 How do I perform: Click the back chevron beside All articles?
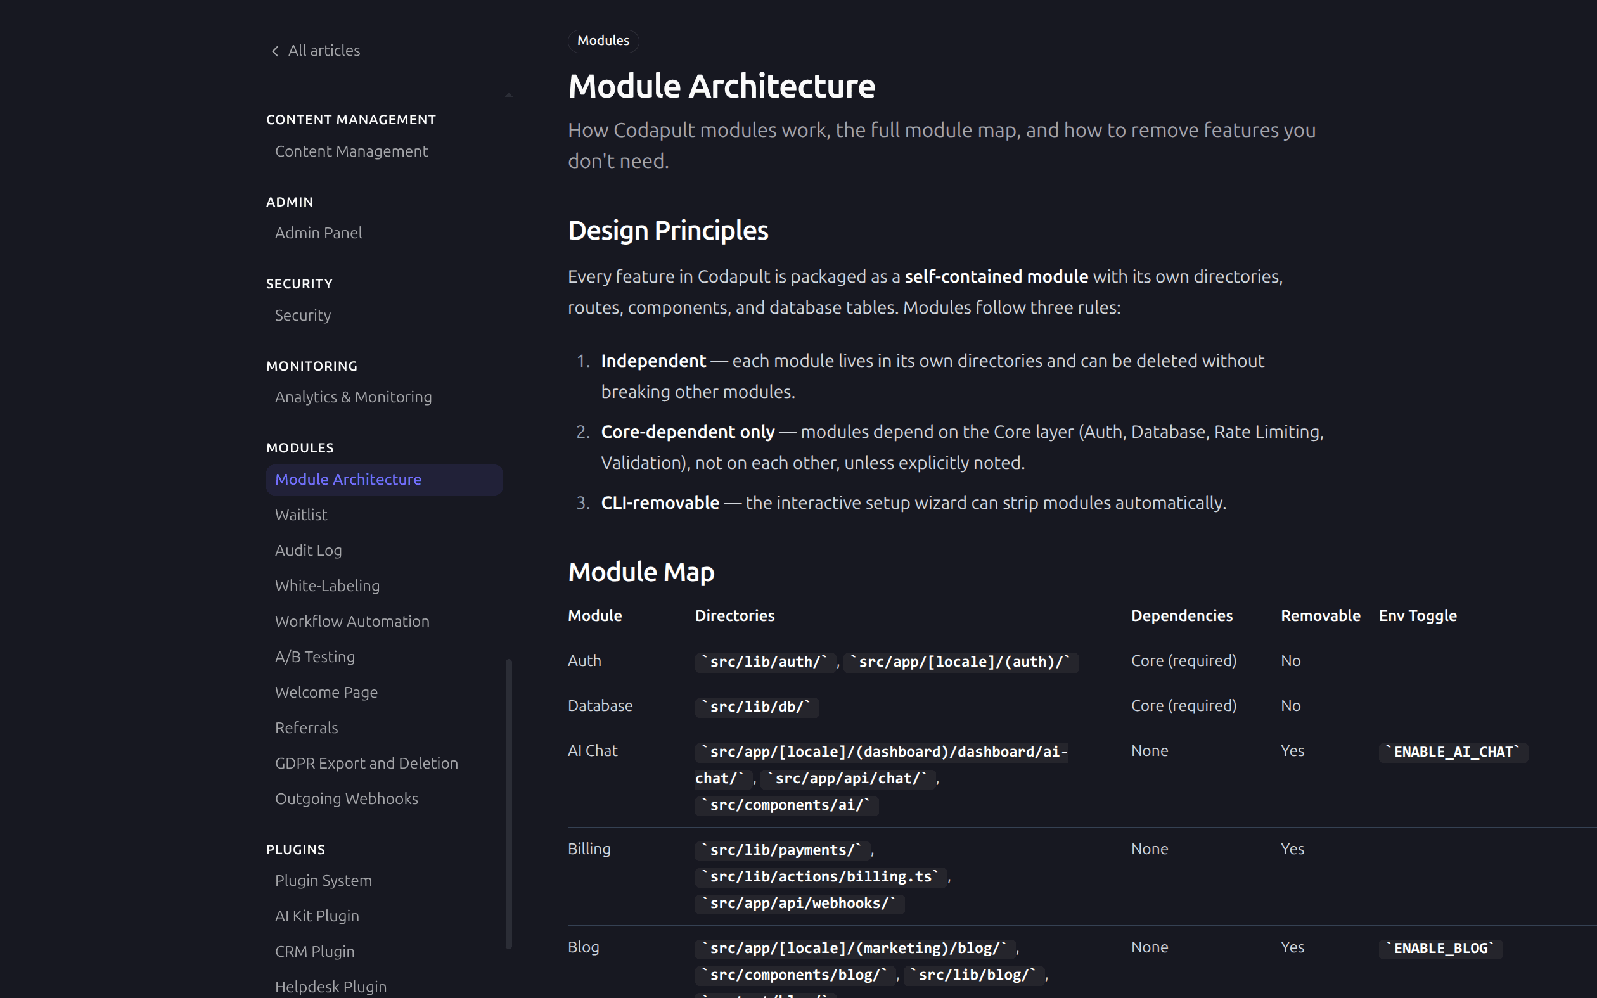point(275,51)
